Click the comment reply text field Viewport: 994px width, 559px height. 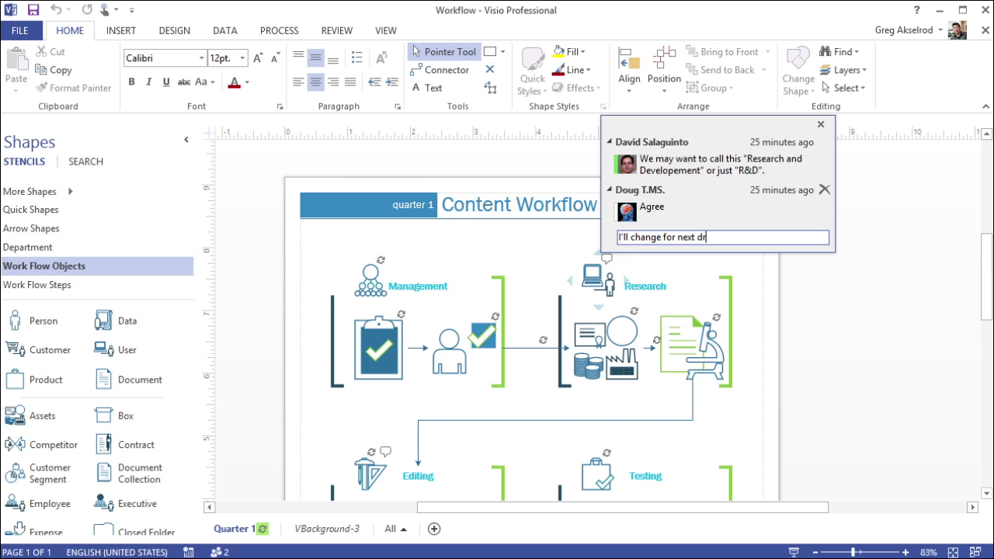[x=722, y=237]
